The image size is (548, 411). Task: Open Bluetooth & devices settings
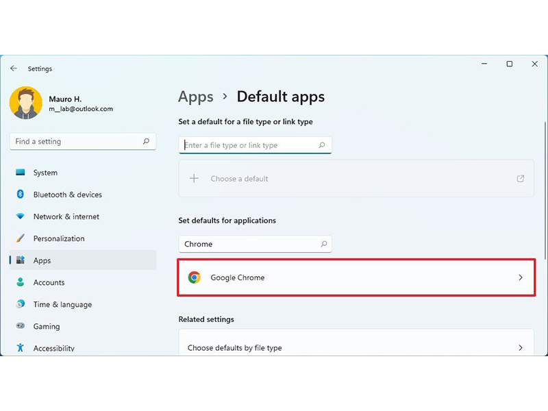pos(68,195)
